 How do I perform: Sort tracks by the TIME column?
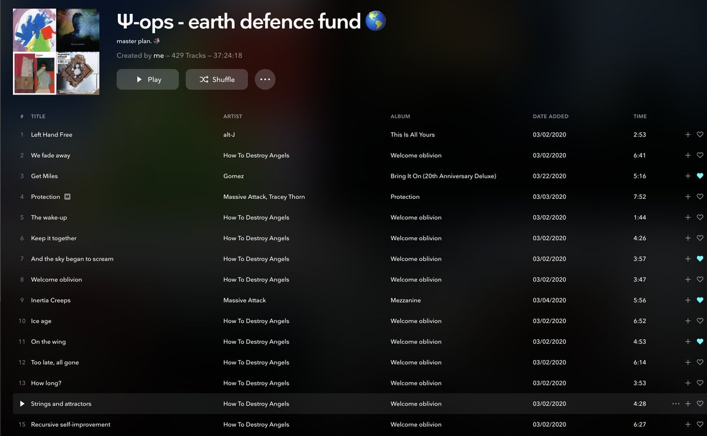click(640, 117)
